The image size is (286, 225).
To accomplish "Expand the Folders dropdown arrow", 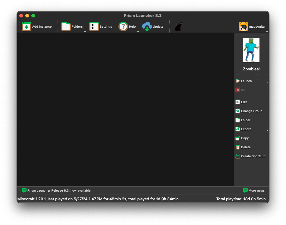I will [x=85, y=31].
